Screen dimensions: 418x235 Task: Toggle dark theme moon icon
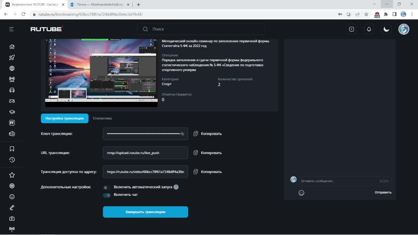coord(386,29)
